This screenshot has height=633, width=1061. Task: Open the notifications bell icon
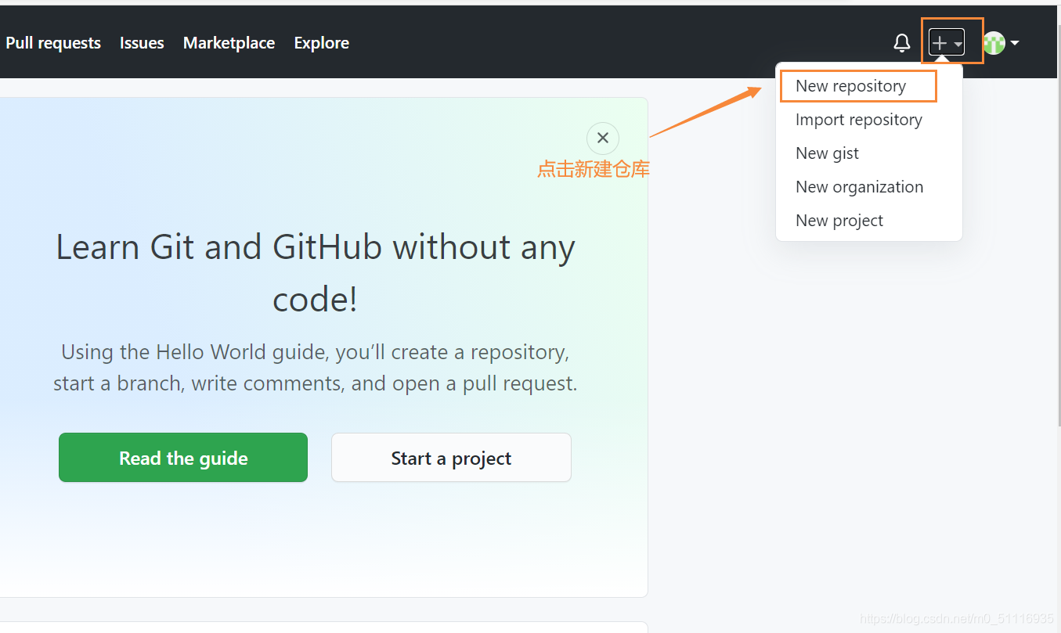coord(902,43)
